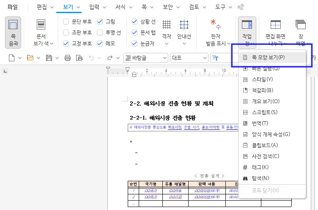
Task: Click the heading 2-2-1. 해외시장 진출 현황
Action: [x=163, y=118]
